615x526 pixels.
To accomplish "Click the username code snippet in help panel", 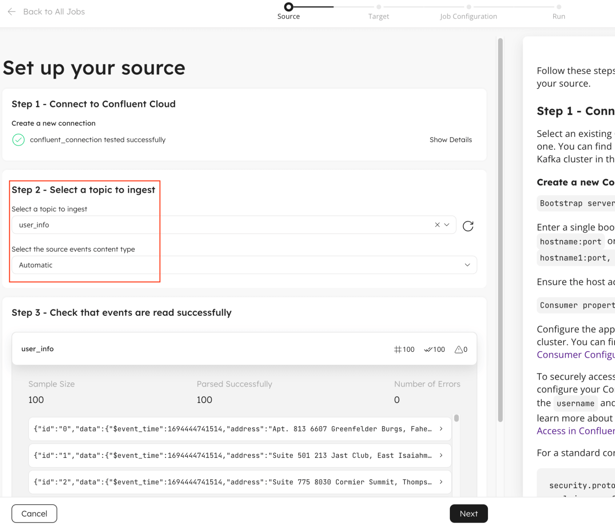I will tap(575, 403).
